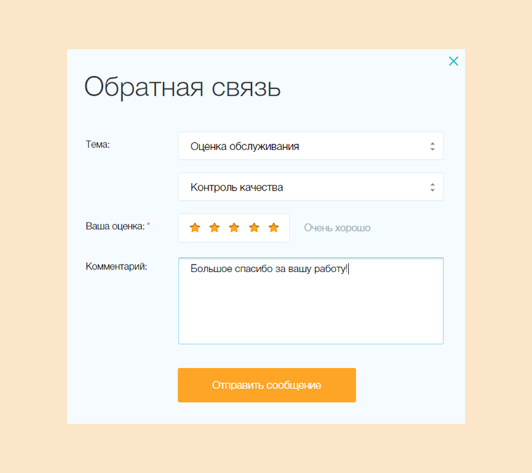Open the Контроль качества dropdown

click(x=311, y=187)
